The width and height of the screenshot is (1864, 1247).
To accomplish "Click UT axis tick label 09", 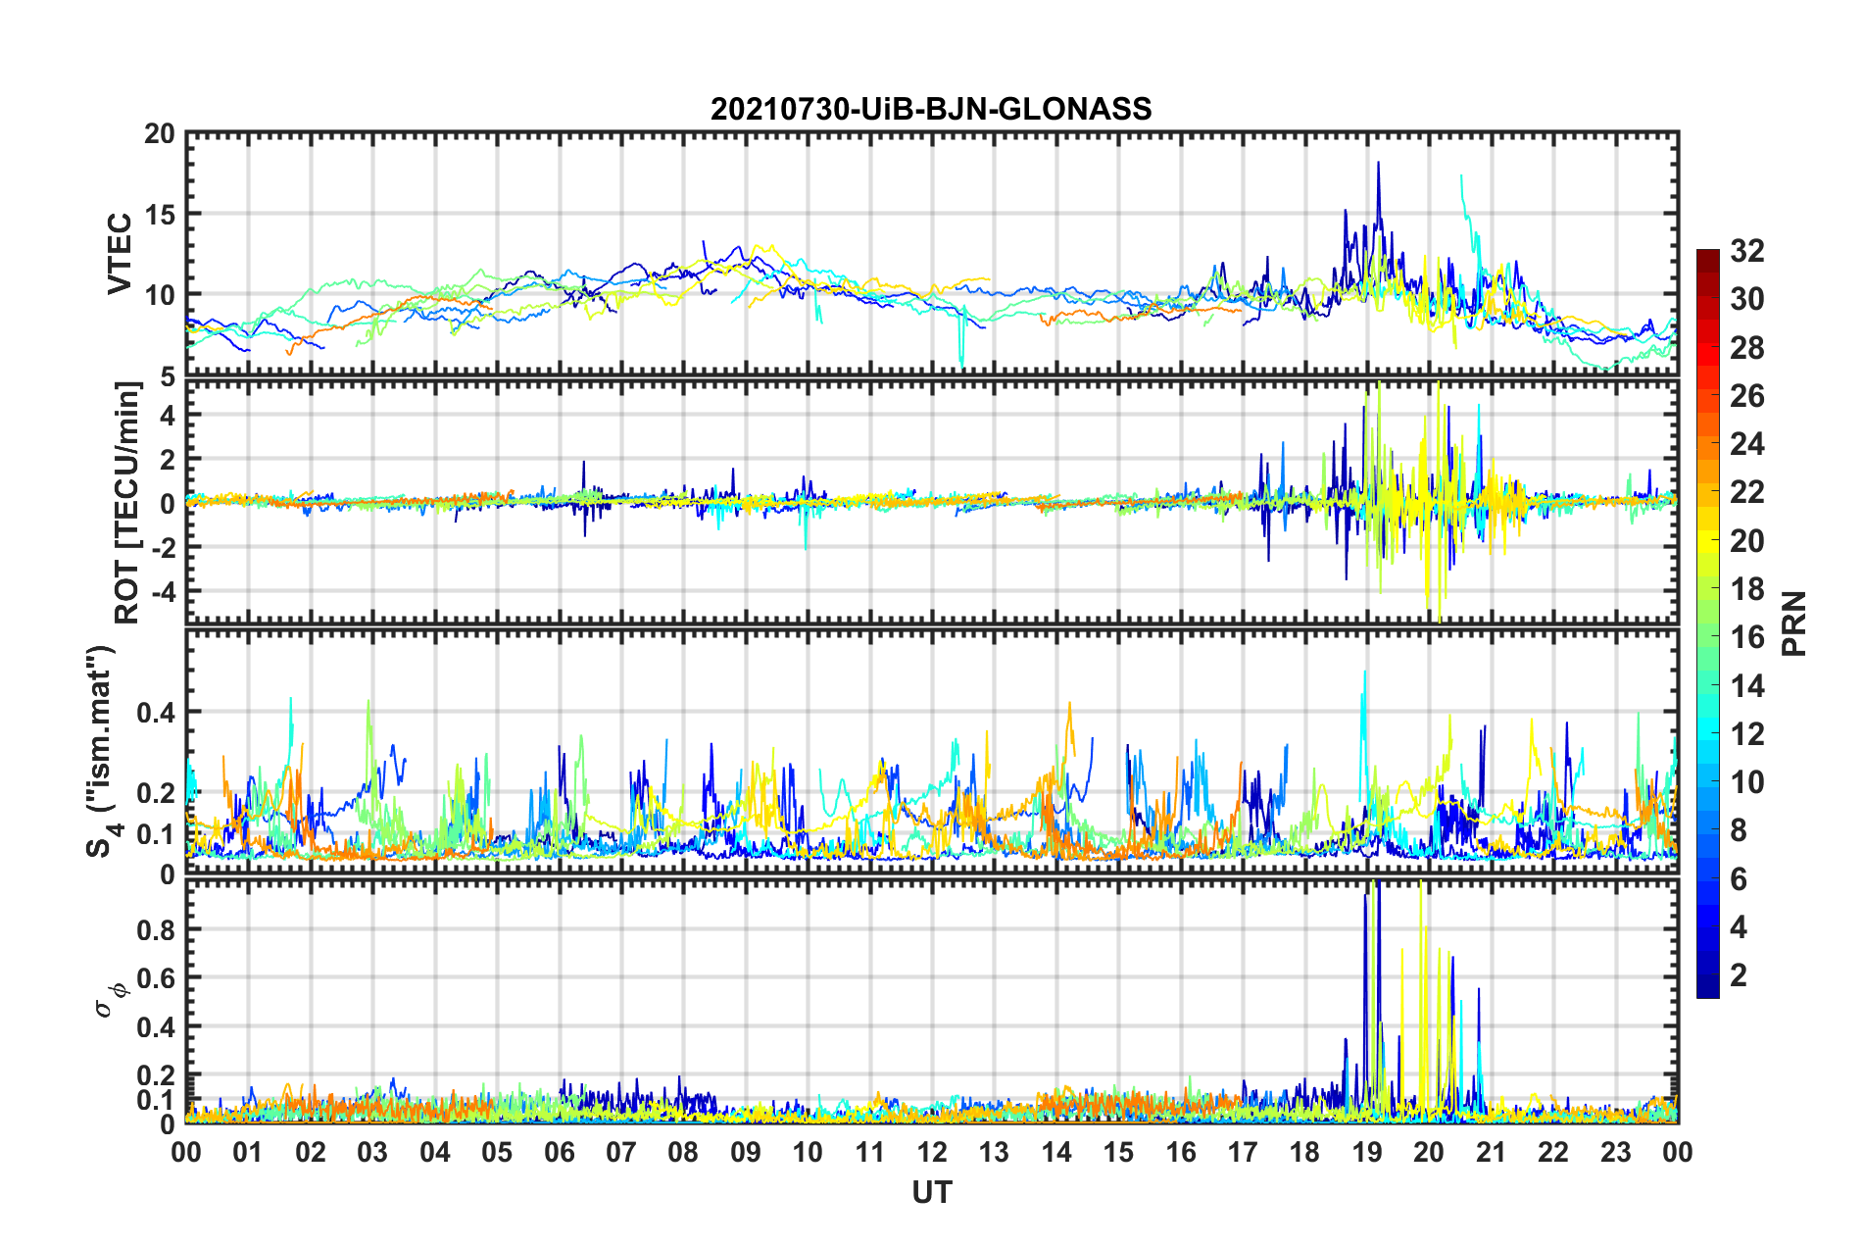I will point(746,1153).
